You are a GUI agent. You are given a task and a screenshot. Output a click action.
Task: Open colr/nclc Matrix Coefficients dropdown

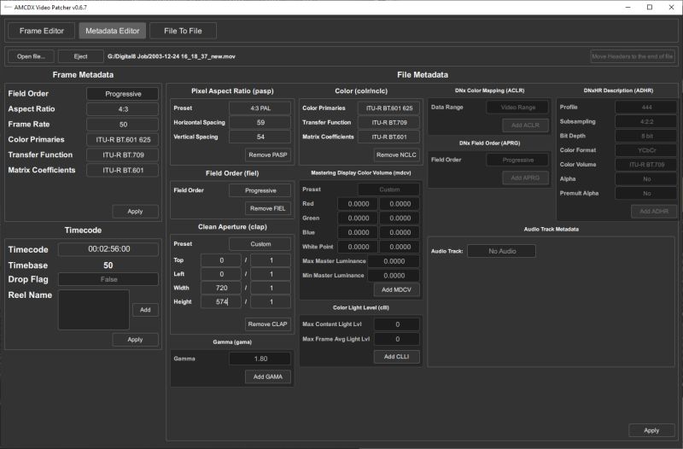click(x=389, y=137)
